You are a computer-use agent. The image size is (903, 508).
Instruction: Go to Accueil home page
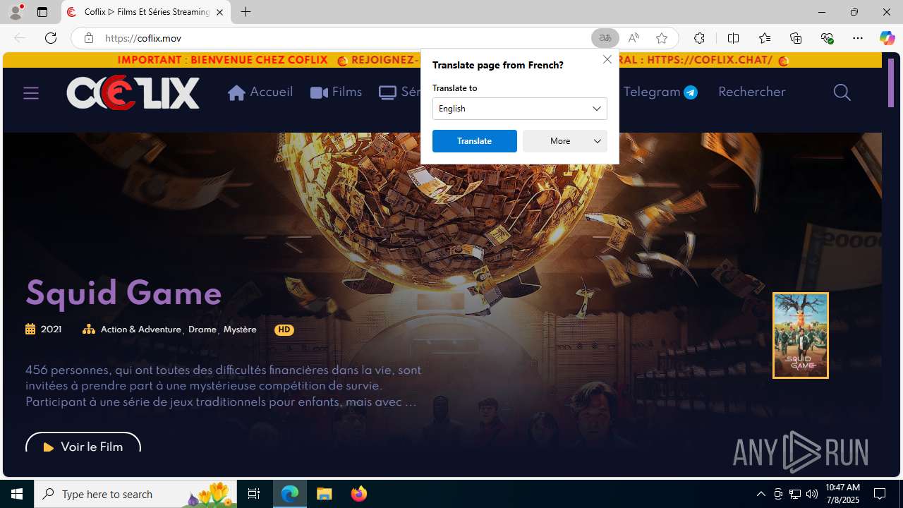click(x=260, y=92)
